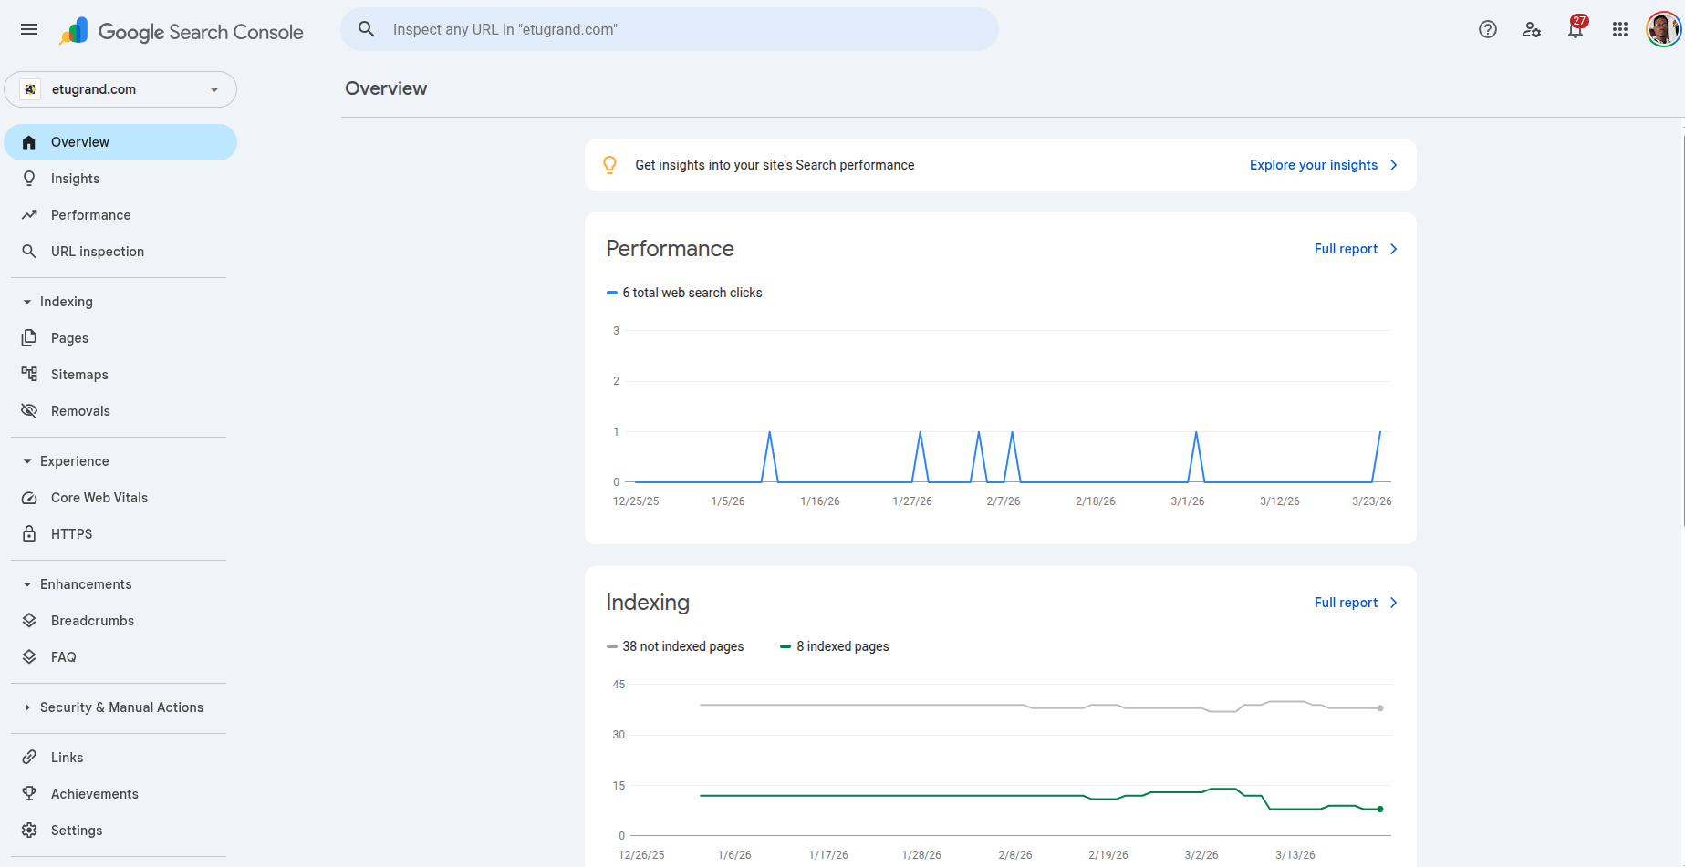Open Core Web Vitals report
The image size is (1685, 867).
[x=99, y=498]
